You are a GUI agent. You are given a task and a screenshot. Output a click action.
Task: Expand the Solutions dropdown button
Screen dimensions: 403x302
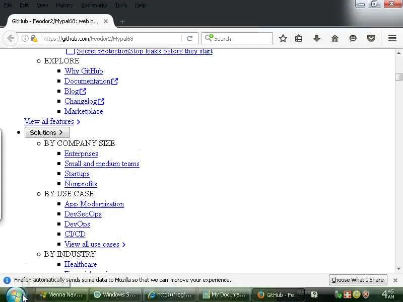click(x=47, y=132)
